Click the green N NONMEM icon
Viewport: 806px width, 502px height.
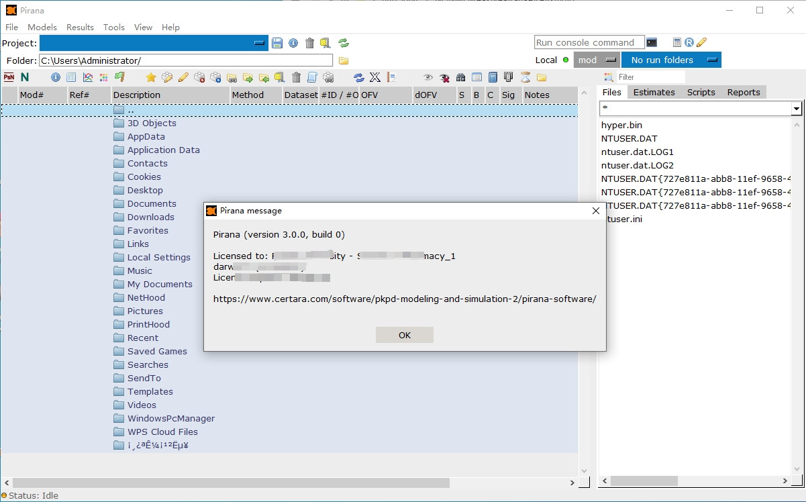click(x=25, y=77)
